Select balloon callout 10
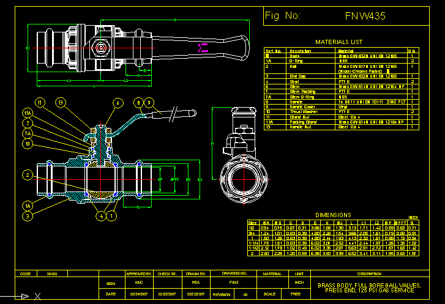 28,143
